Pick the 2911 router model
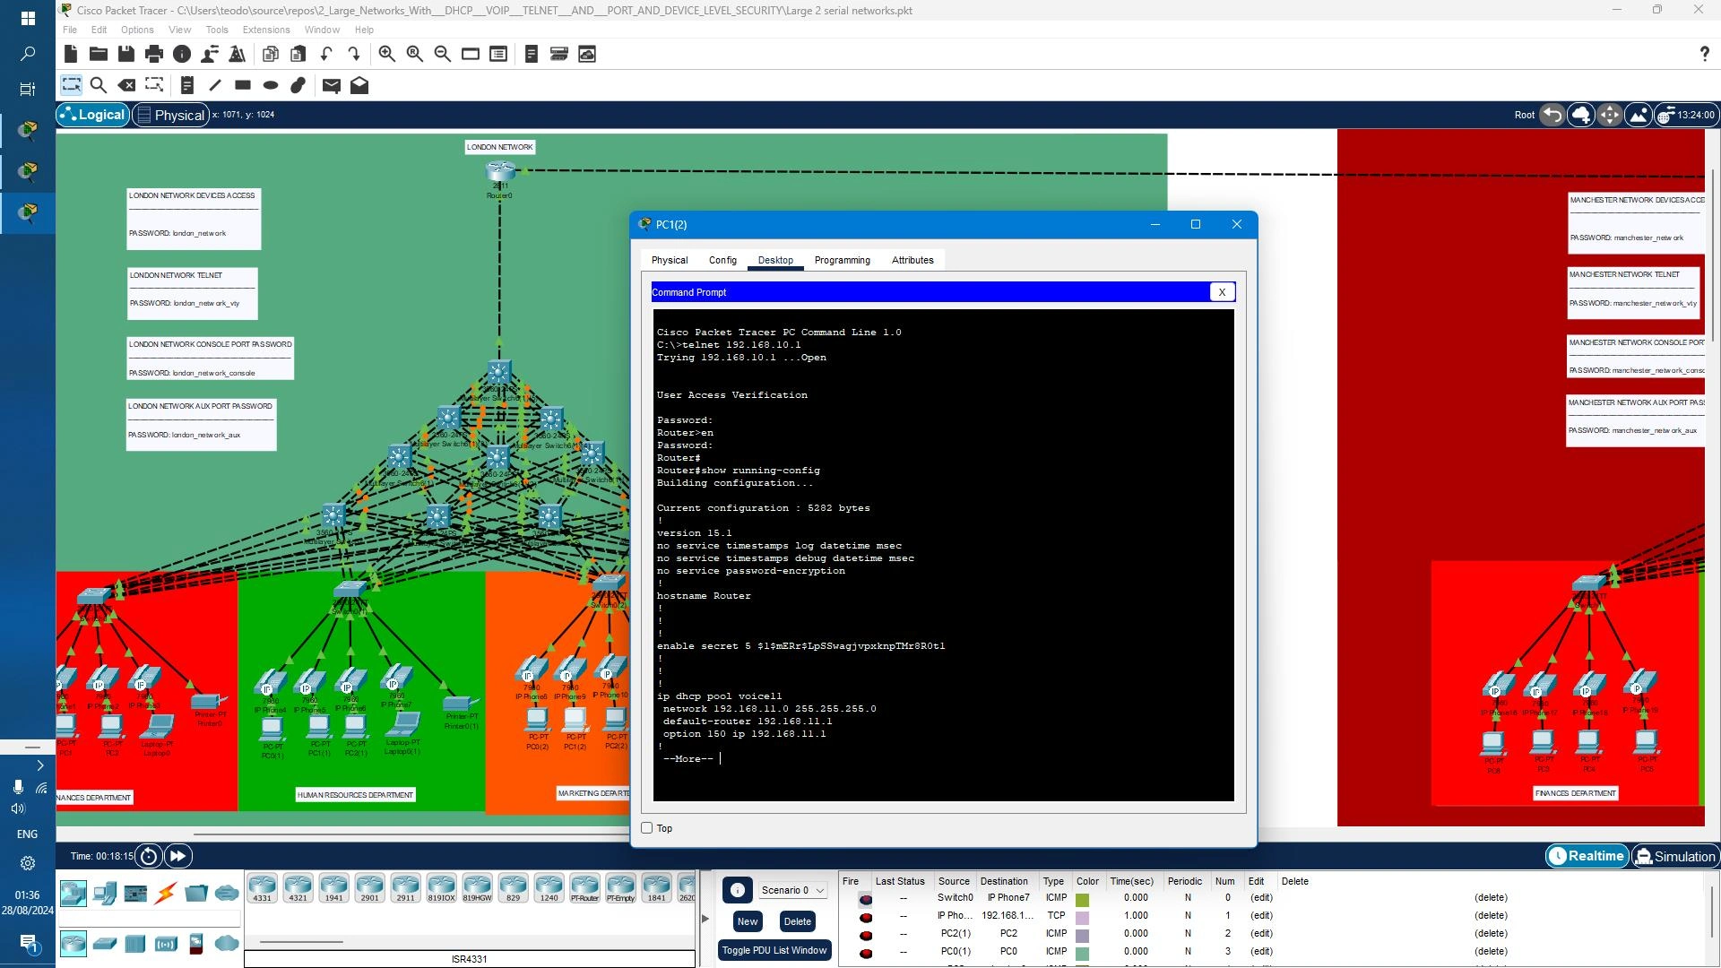 click(x=405, y=888)
